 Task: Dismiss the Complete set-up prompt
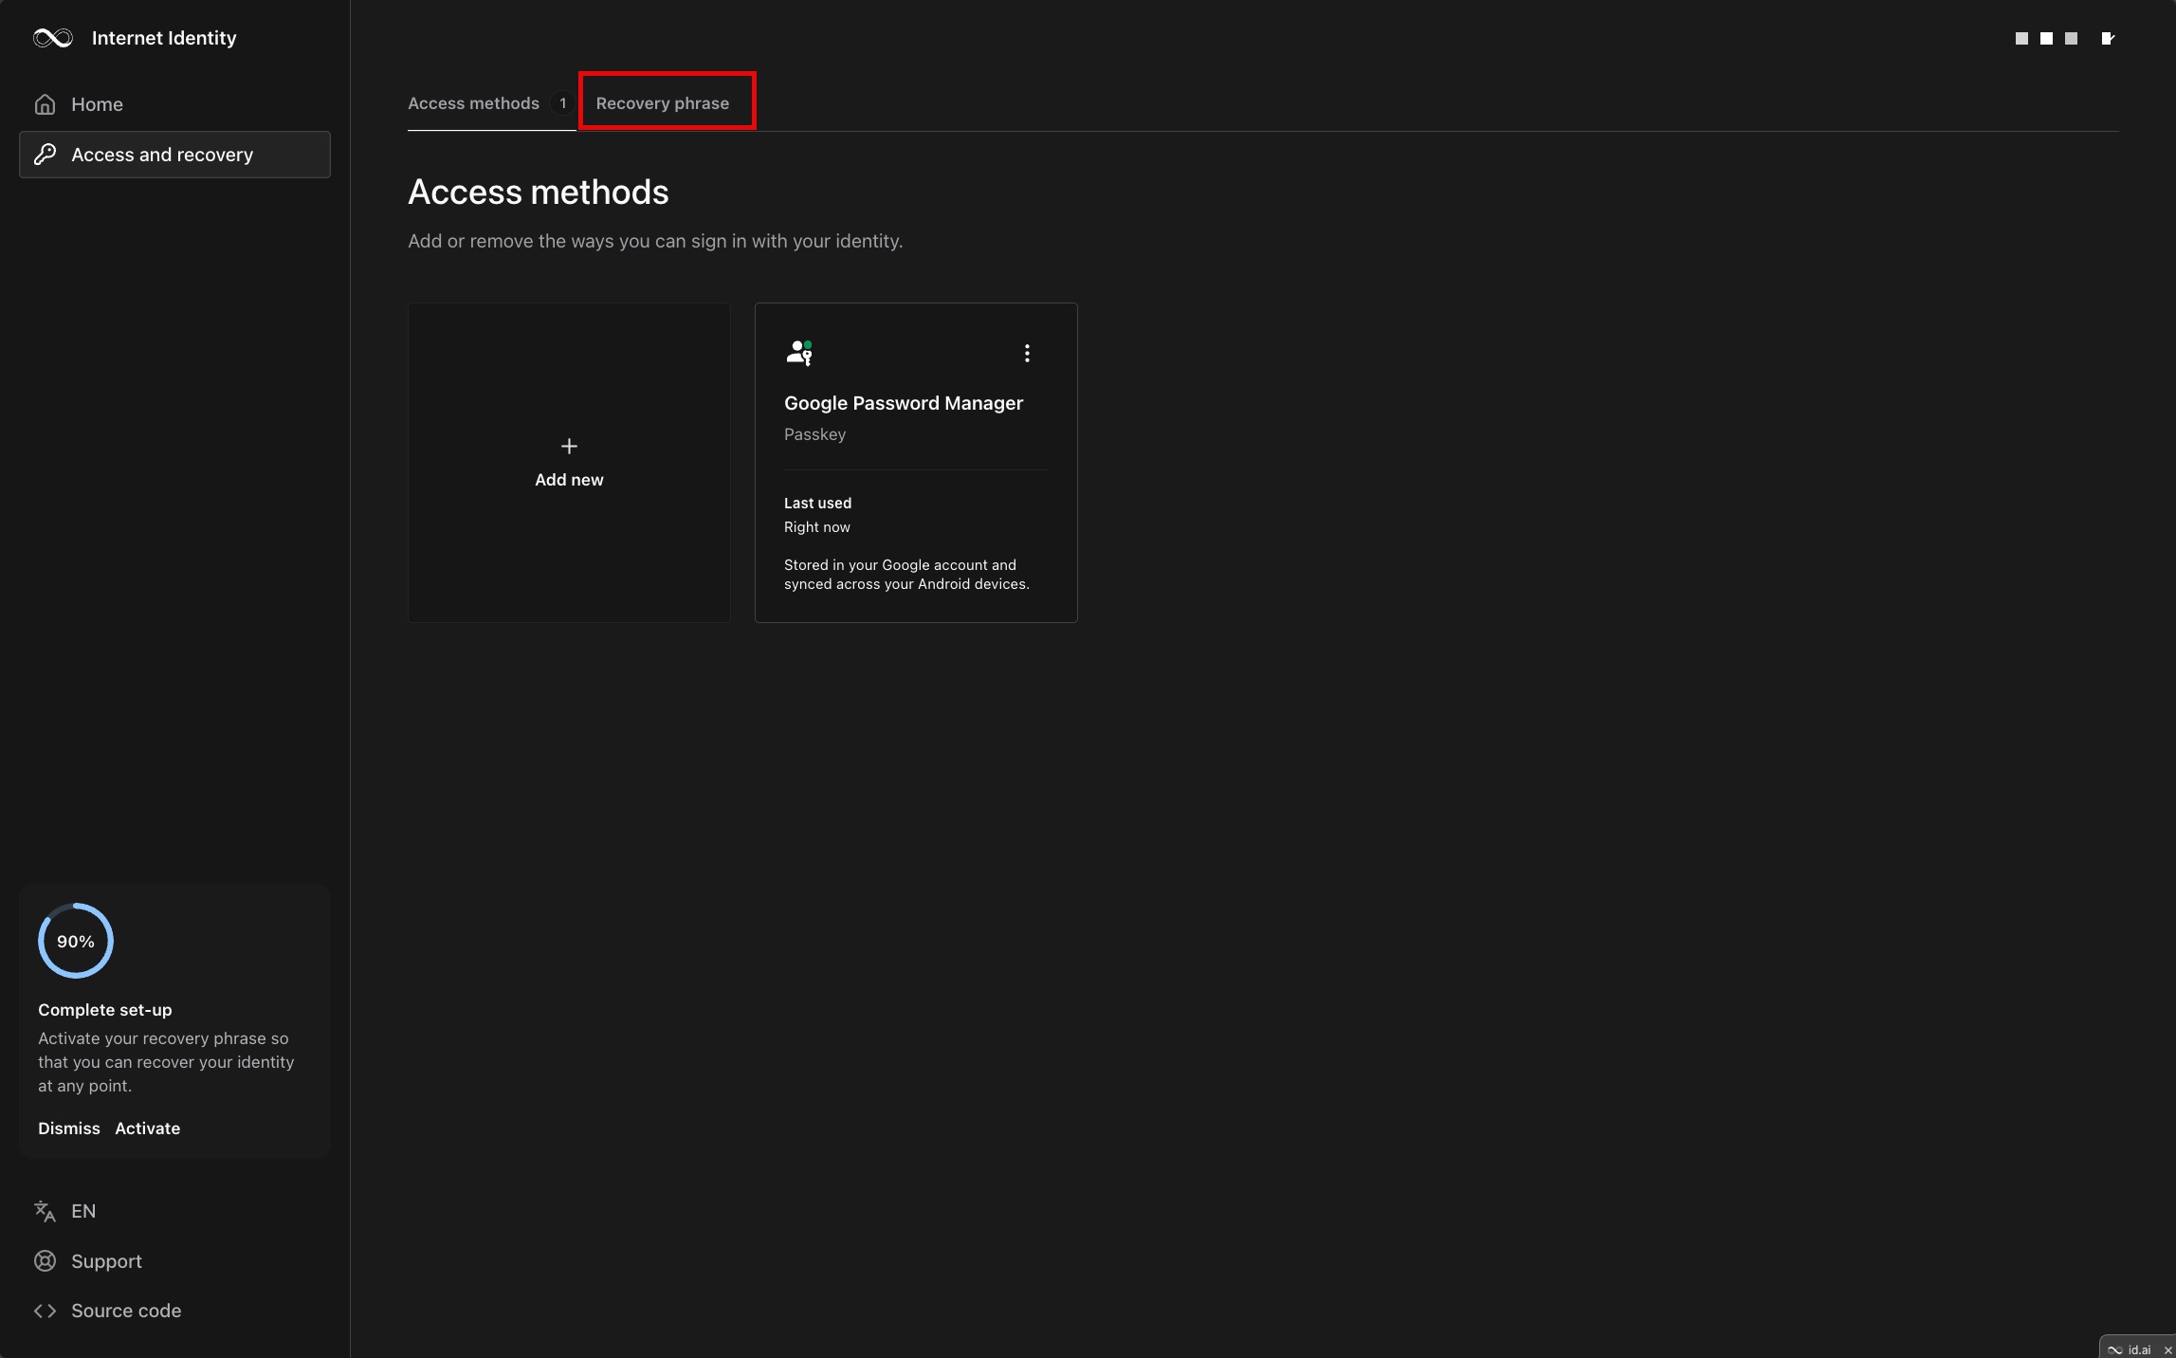click(69, 1129)
